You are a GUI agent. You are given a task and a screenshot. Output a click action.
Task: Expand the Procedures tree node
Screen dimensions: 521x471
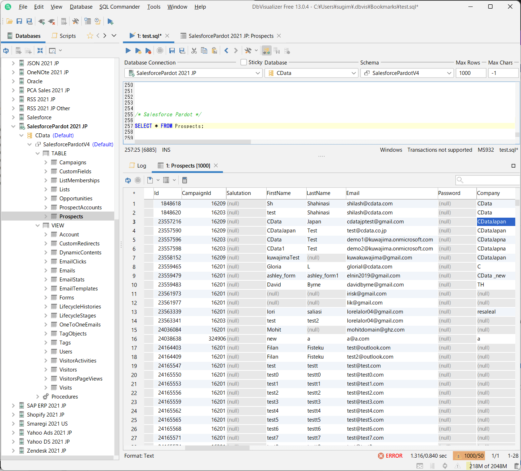pyautogui.click(x=37, y=397)
